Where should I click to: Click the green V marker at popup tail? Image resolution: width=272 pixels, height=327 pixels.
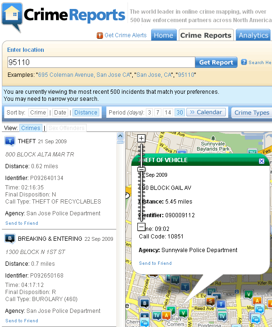coord(183,313)
